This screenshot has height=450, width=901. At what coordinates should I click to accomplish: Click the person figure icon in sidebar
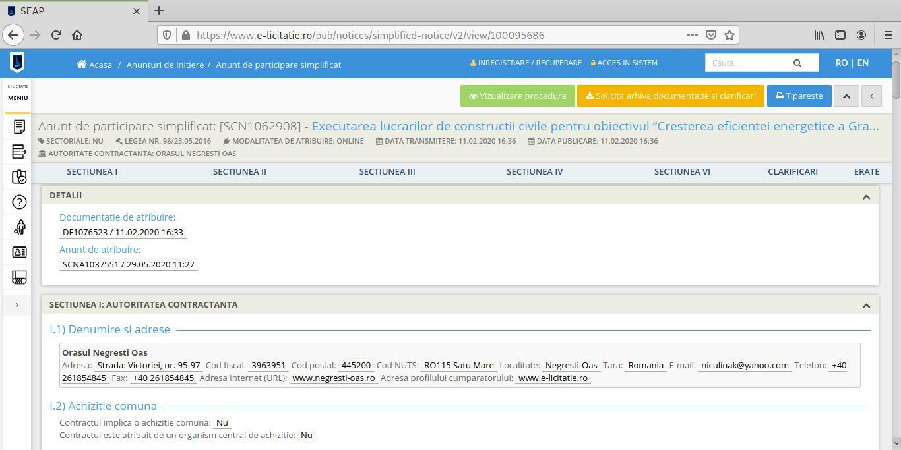coord(19,227)
